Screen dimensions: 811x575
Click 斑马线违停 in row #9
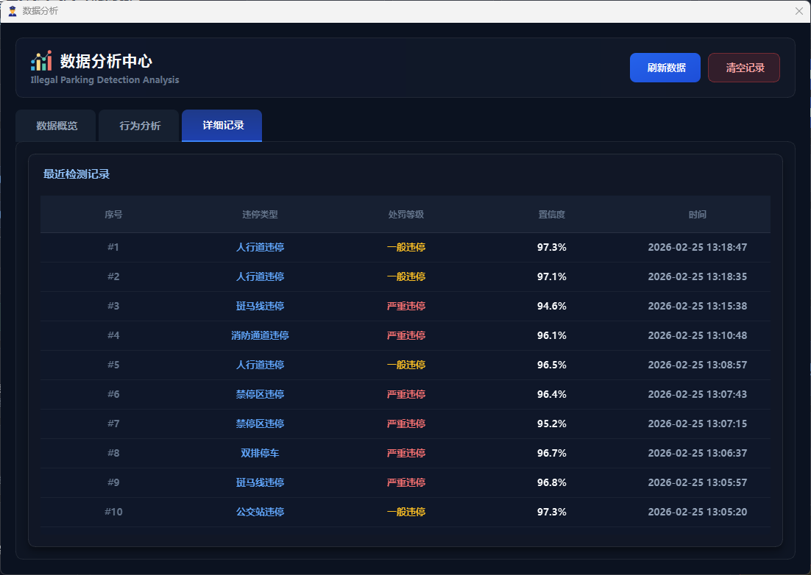click(x=261, y=482)
